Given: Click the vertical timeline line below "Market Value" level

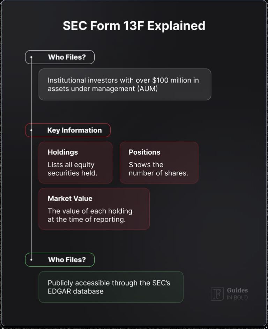Looking at the screenshot, I should coord(31,241).
